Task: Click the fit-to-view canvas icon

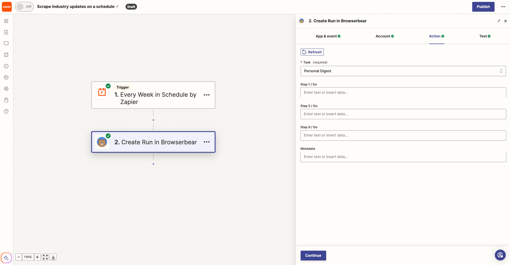Action: (x=45, y=257)
